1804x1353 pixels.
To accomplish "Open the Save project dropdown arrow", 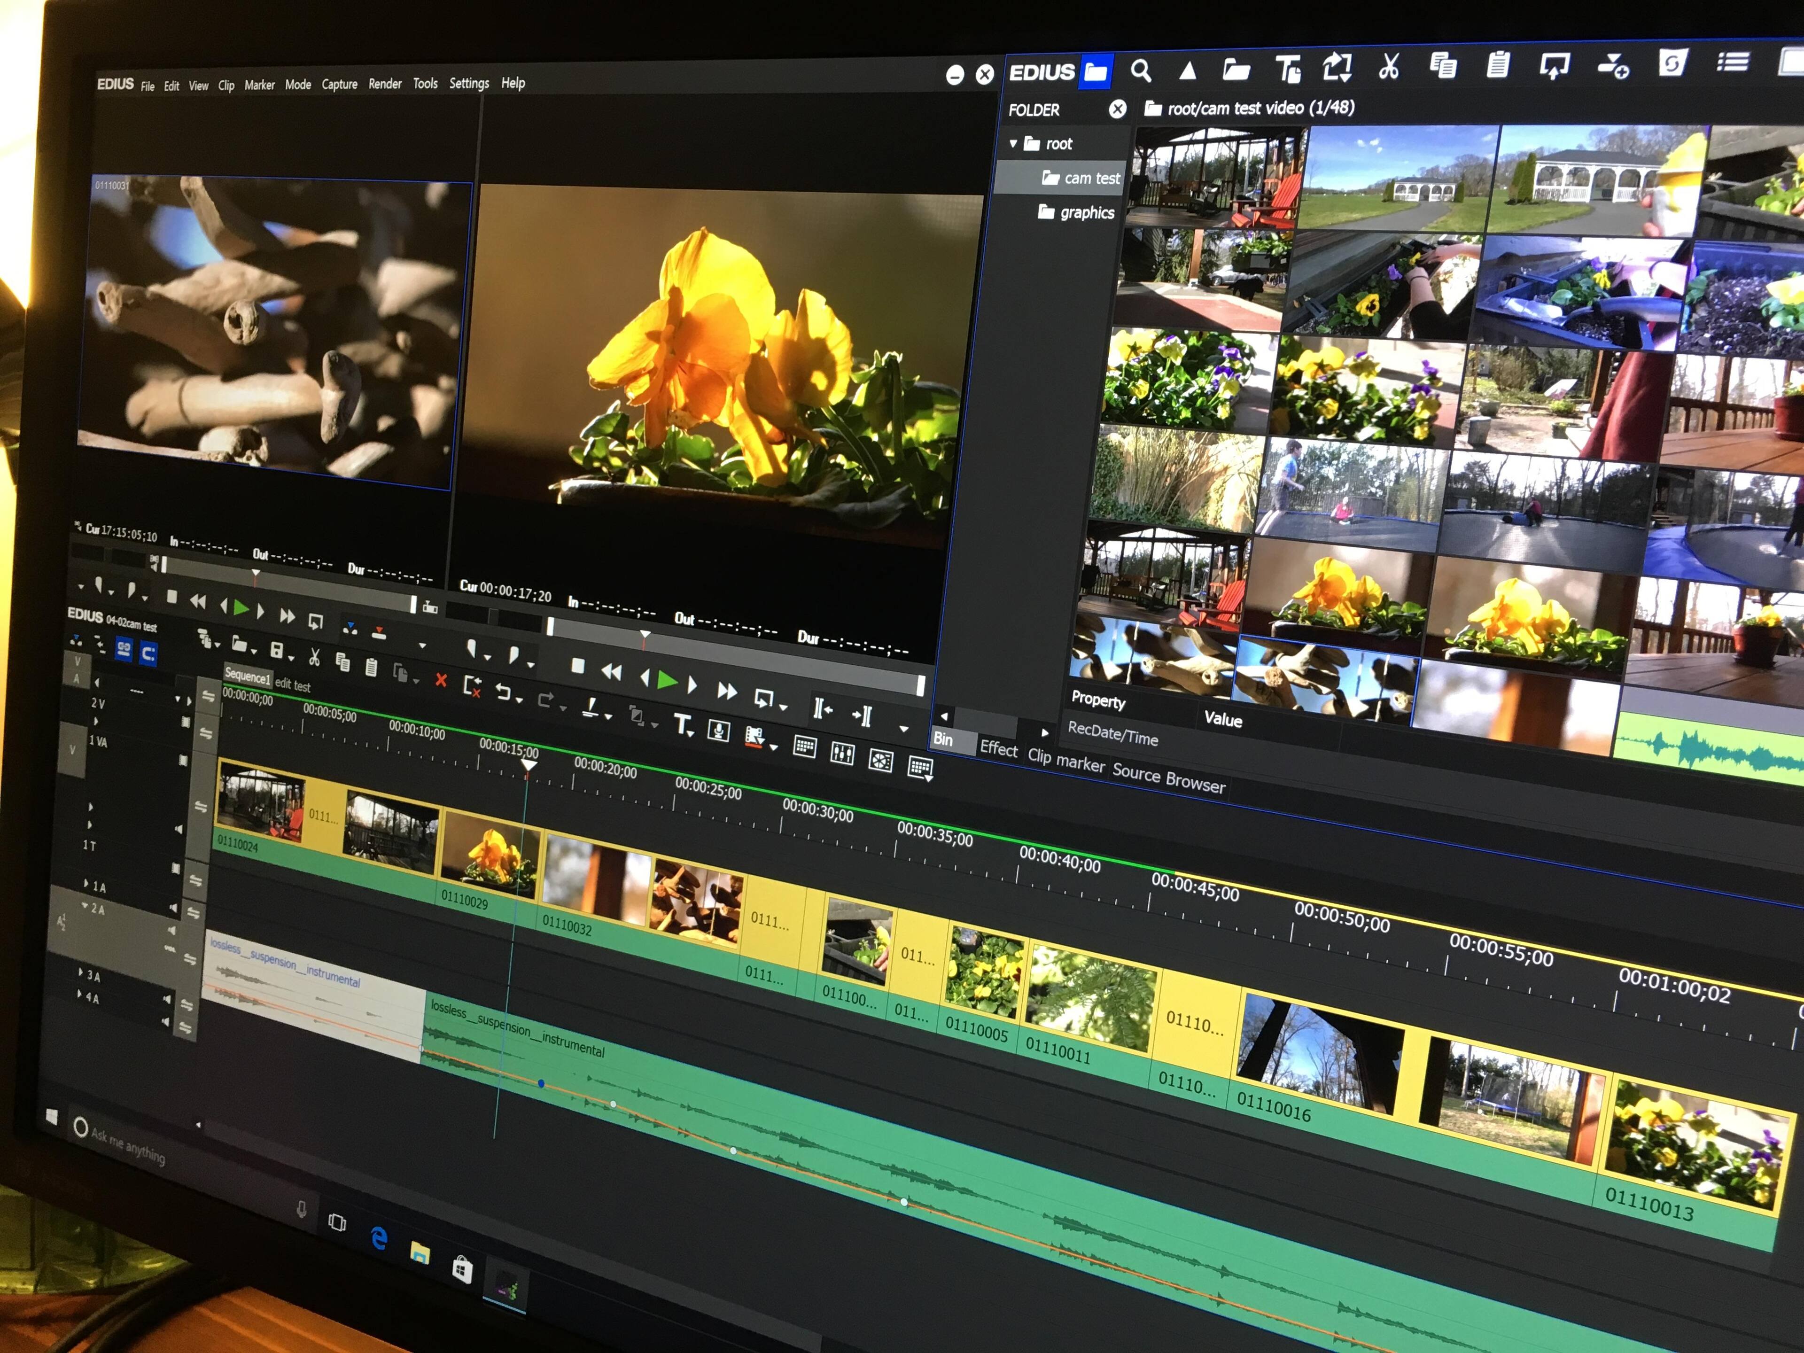I will tap(291, 658).
